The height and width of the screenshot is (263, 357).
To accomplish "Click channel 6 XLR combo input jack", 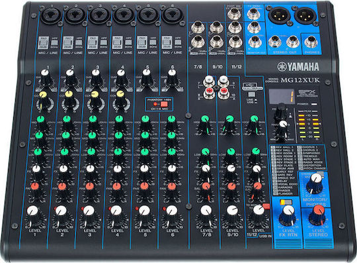I will tap(173, 15).
